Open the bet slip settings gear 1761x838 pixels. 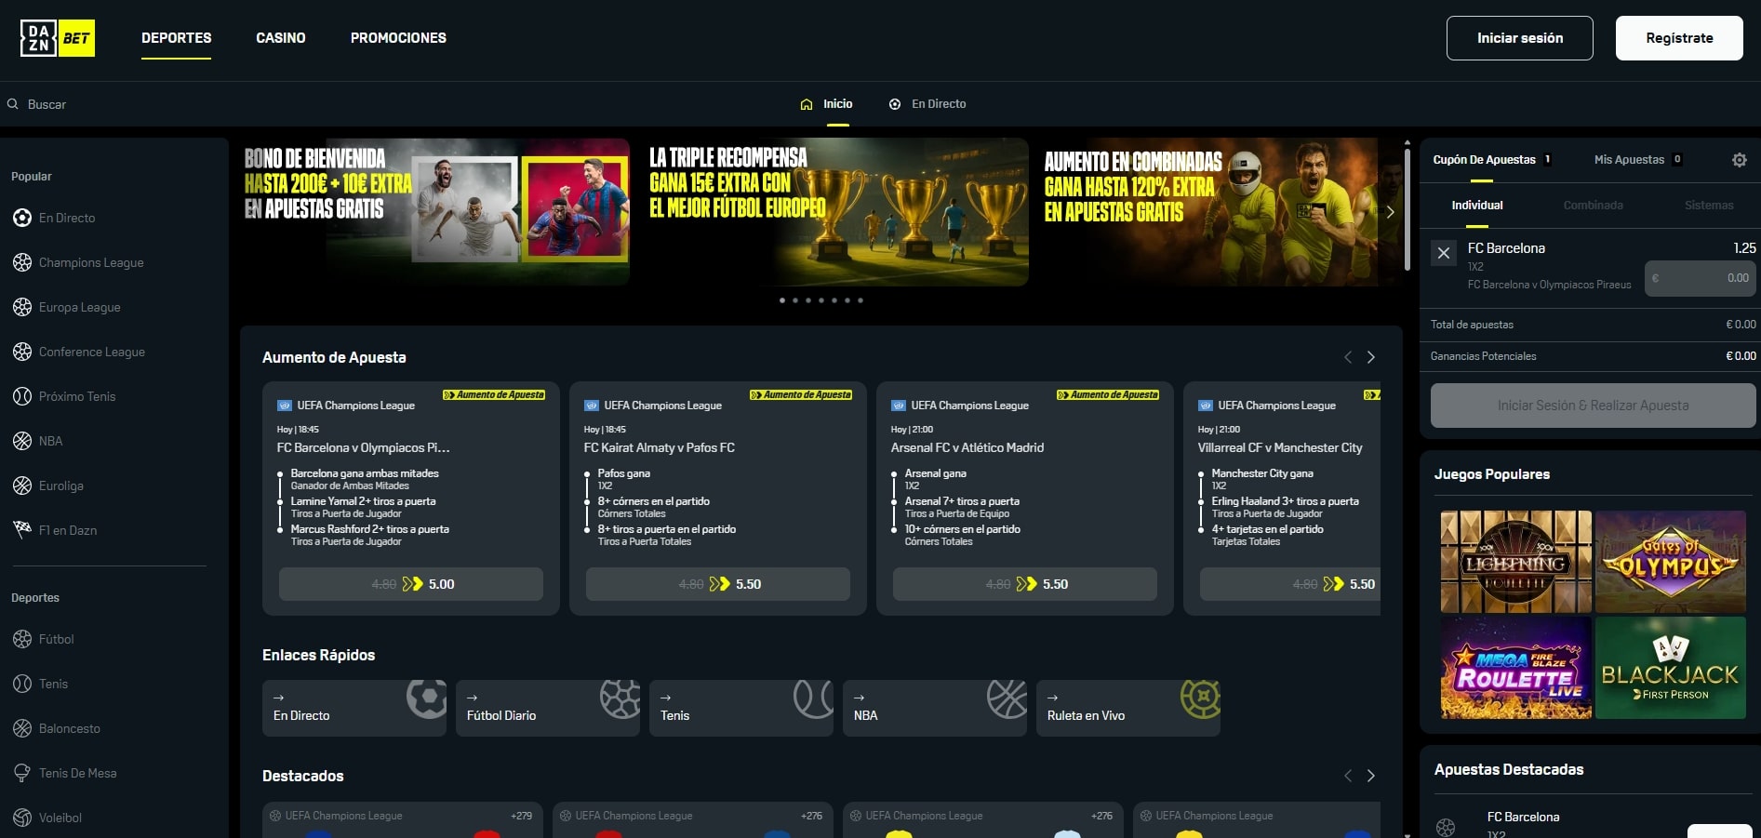coord(1738,159)
